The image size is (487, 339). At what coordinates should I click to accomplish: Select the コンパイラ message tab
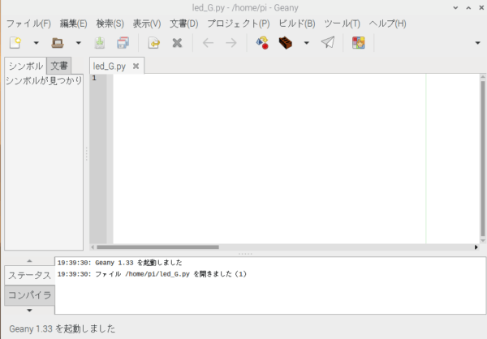[29, 295]
